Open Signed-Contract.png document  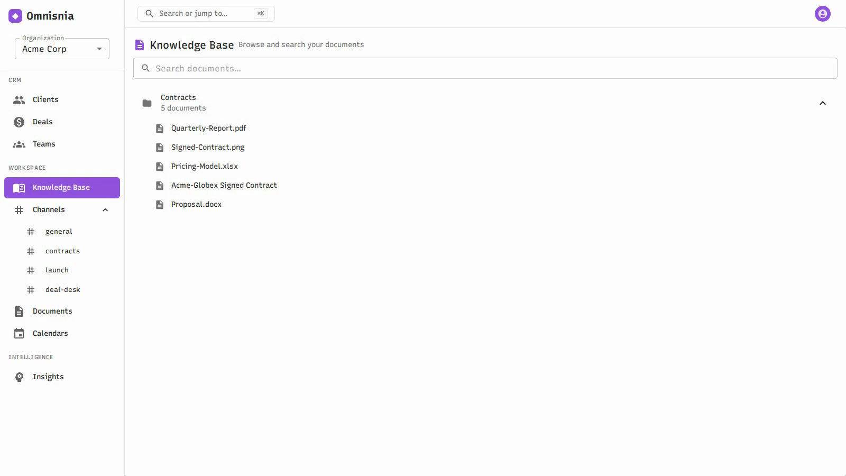[x=208, y=147]
